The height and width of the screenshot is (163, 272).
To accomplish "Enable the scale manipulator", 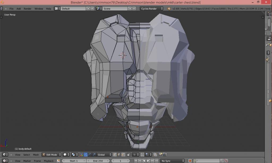I will click(94, 154).
